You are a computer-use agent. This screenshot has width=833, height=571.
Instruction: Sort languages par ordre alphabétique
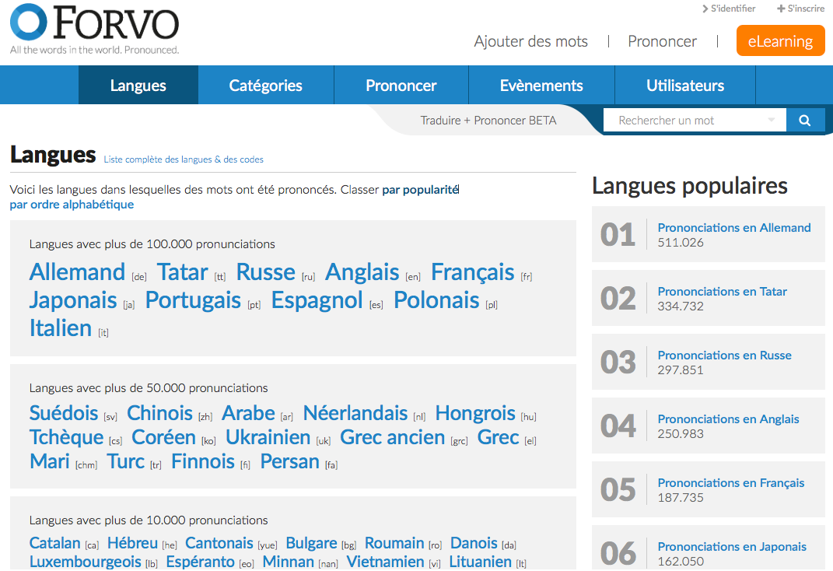click(x=68, y=204)
